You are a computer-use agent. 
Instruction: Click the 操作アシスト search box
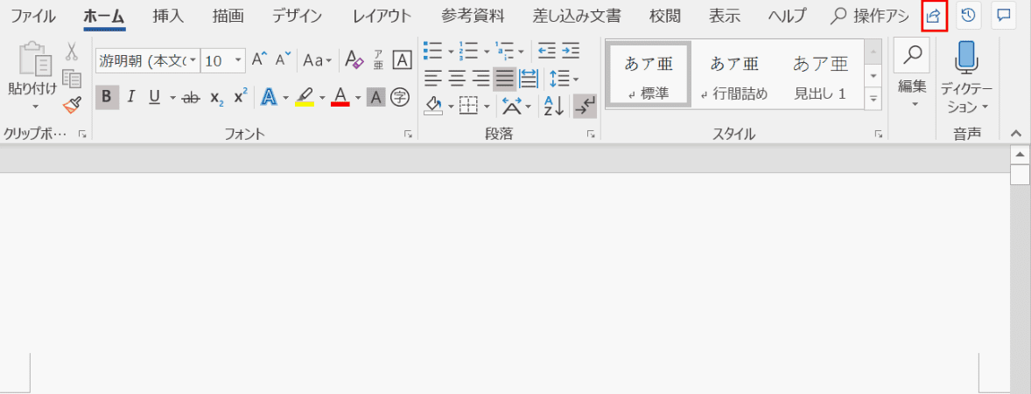(x=870, y=17)
